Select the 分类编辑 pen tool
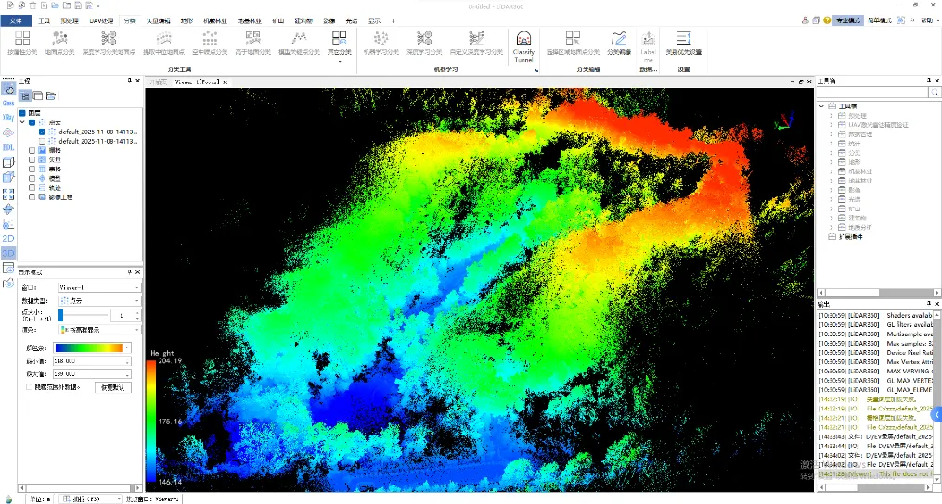 tap(619, 44)
